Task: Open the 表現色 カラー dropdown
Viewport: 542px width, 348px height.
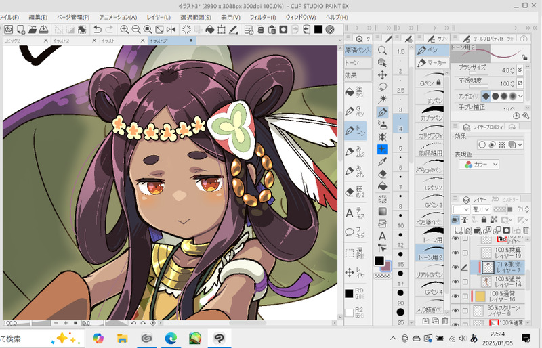Action: point(480,165)
